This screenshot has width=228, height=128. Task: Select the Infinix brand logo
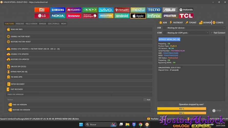click(x=154, y=16)
